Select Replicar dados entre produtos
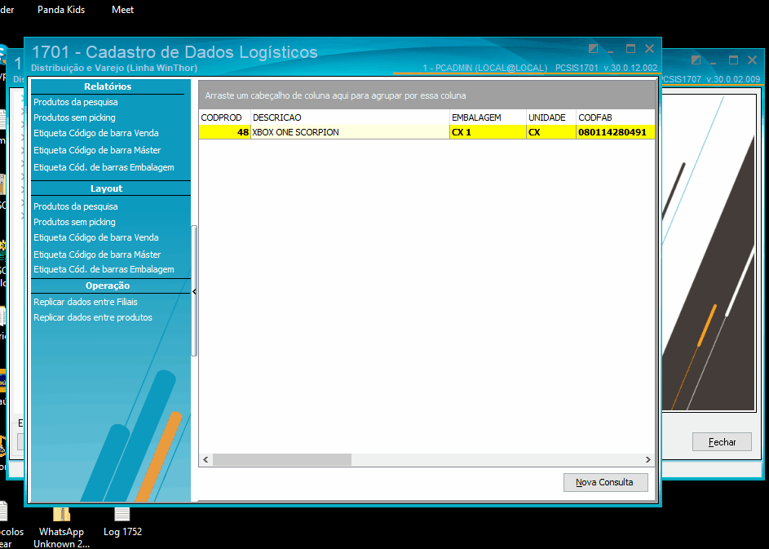This screenshot has height=549, width=769. (93, 317)
